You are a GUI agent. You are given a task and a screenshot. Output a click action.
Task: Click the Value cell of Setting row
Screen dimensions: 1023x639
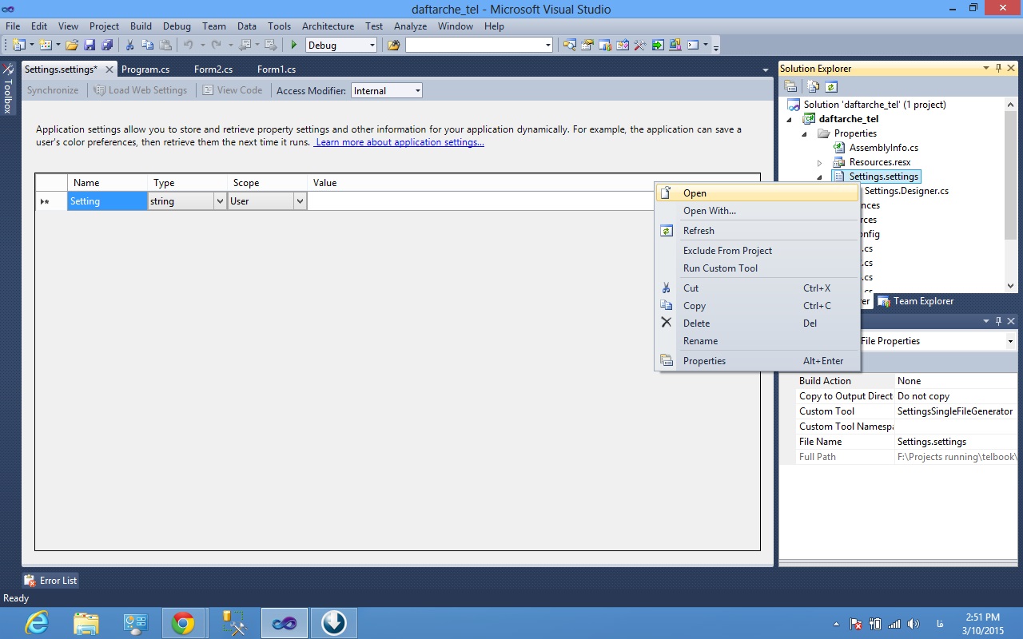(480, 201)
